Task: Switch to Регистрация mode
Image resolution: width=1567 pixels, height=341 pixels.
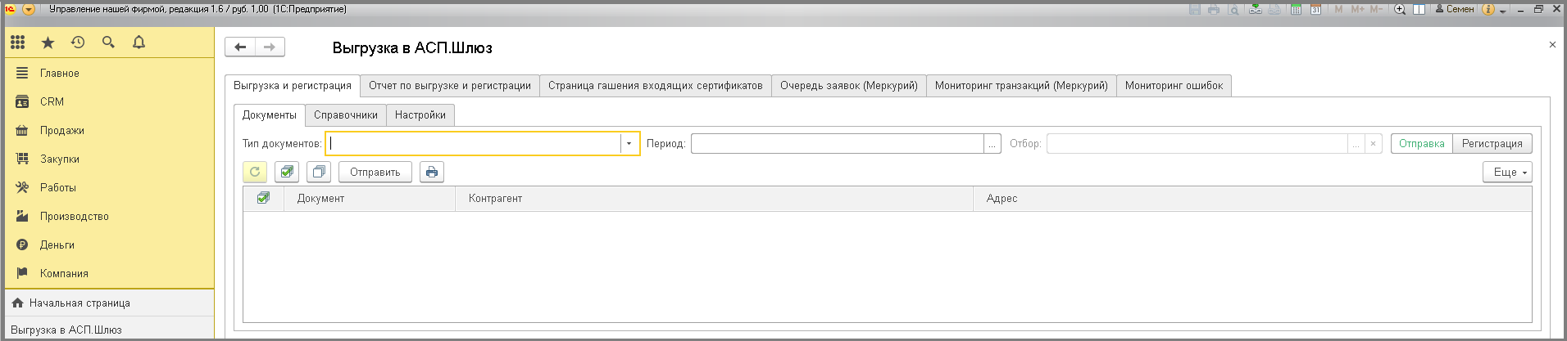Action: click(1492, 143)
